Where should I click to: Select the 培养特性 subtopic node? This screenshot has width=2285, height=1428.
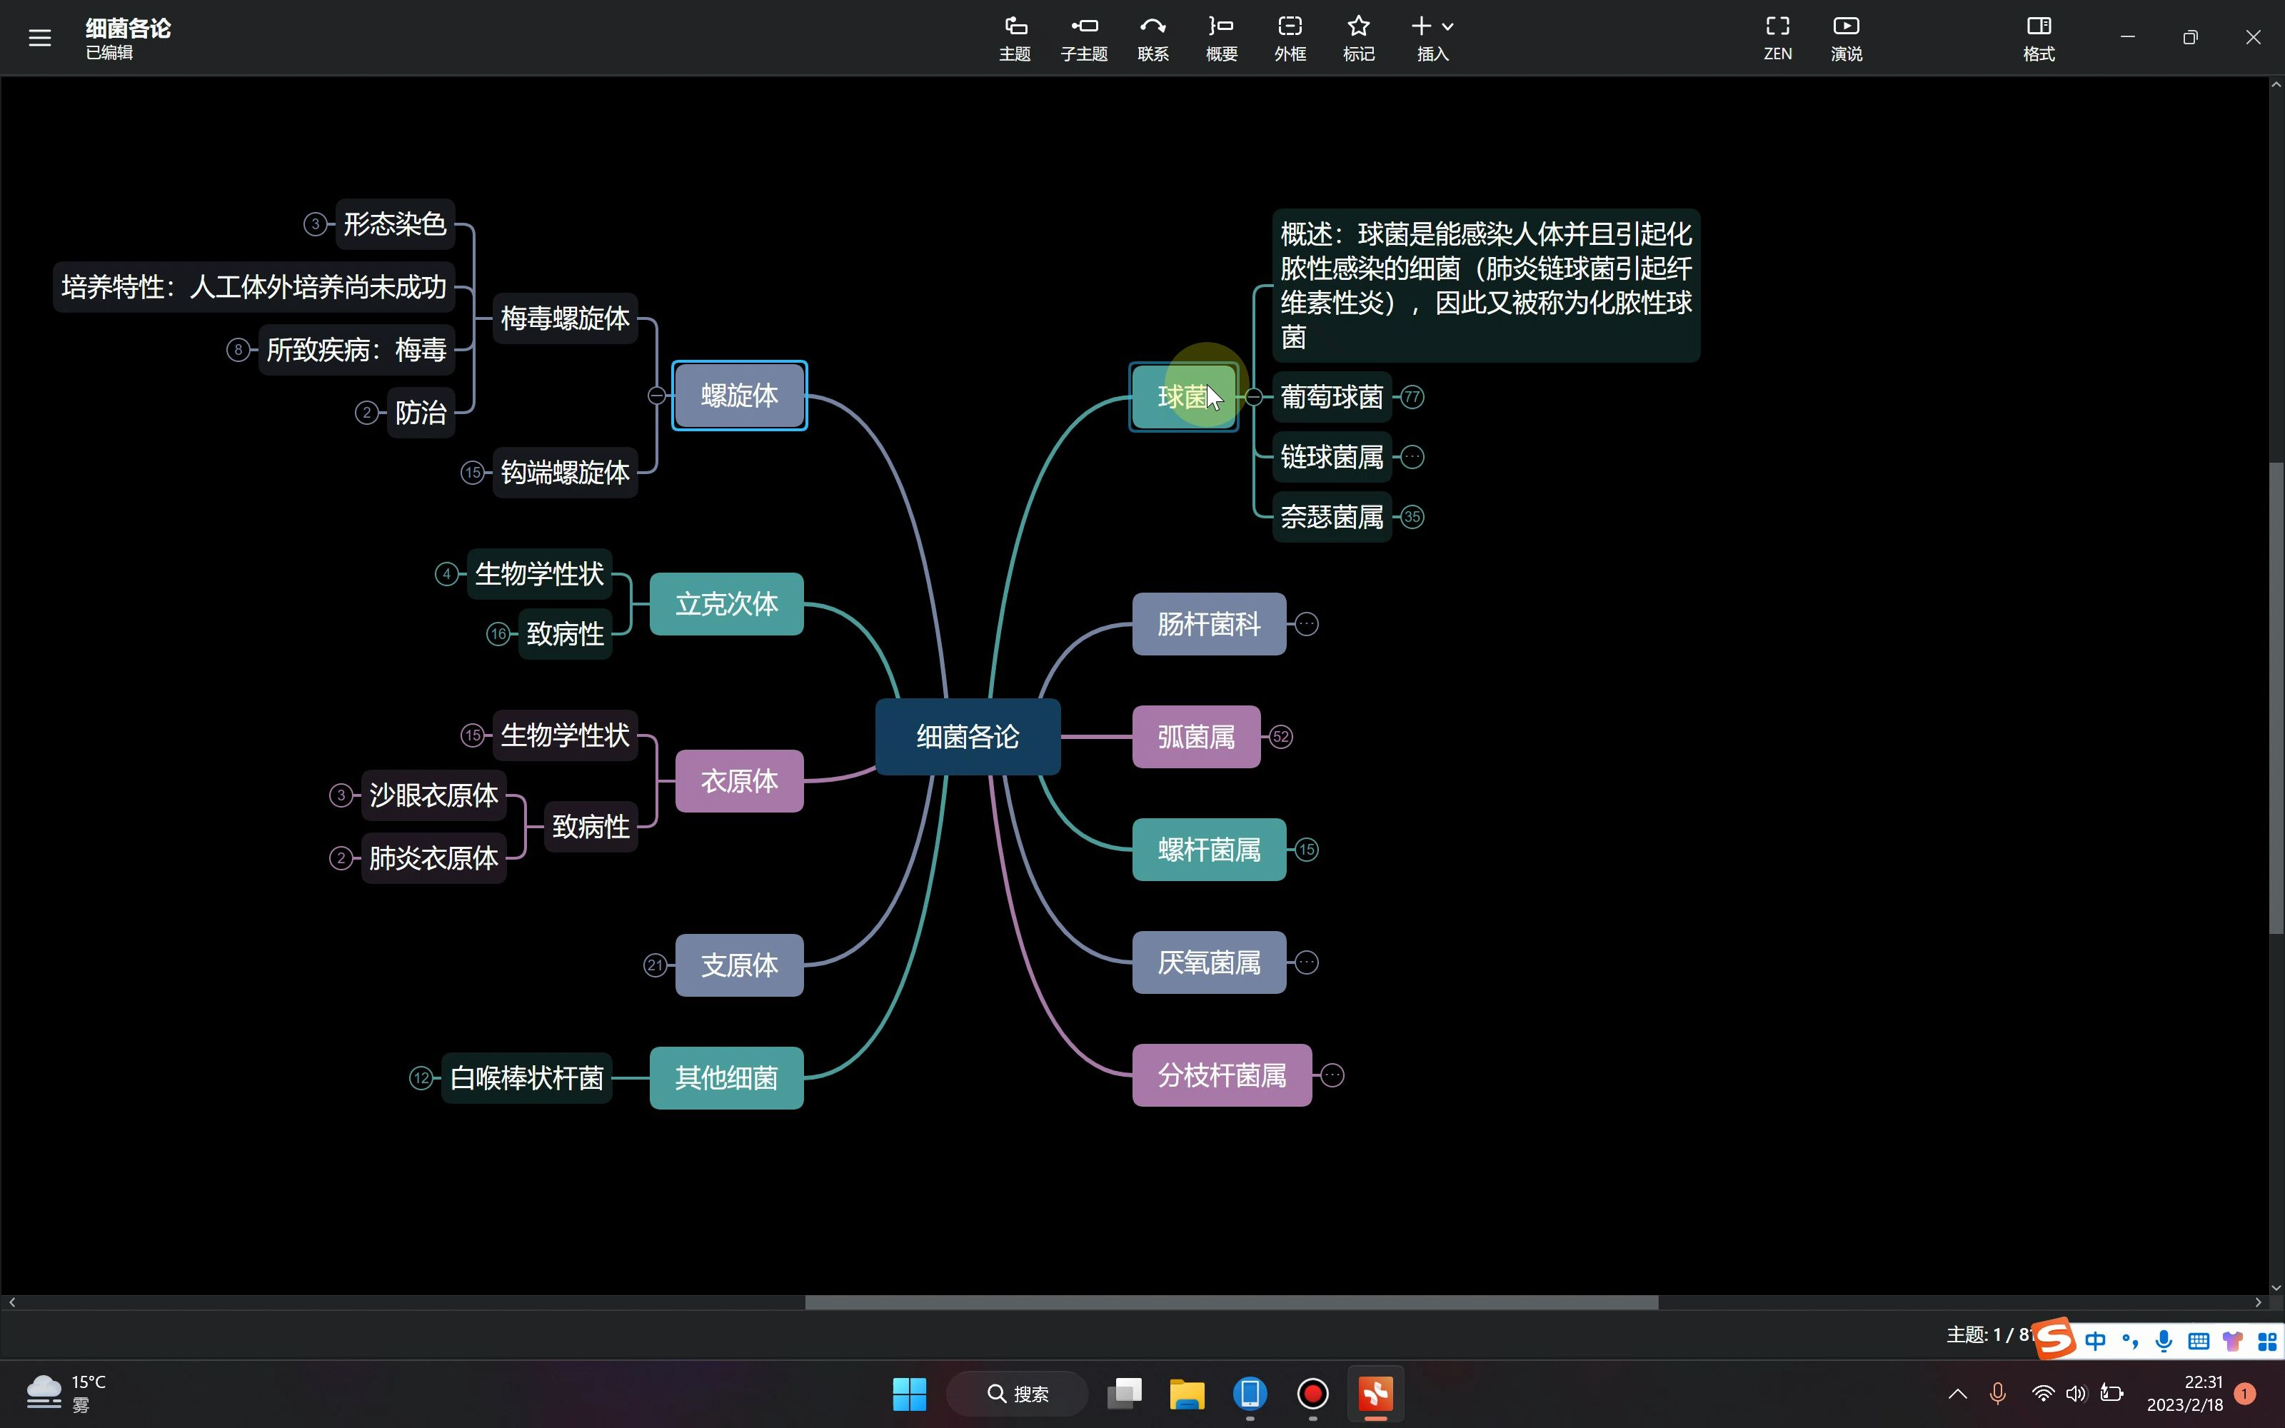click(x=254, y=287)
